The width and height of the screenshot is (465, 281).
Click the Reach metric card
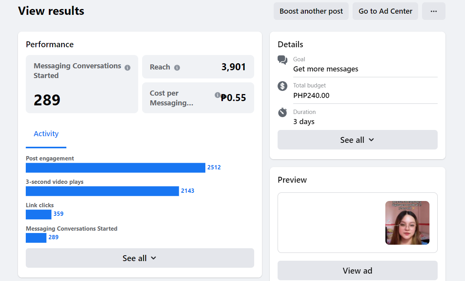198,67
